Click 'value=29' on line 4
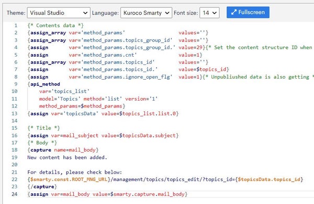 click(190, 48)
